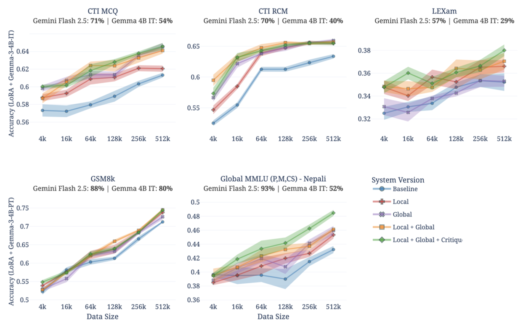Select Baseline point at 512k in CTI RCM
Screen dimensions: 526x327
333,56
